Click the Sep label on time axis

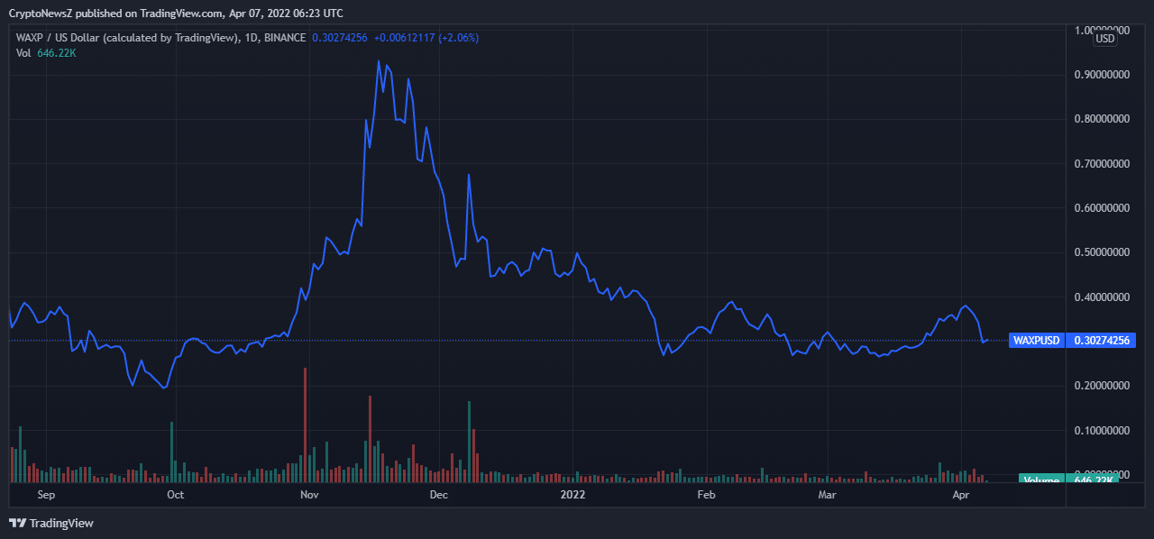(x=46, y=495)
